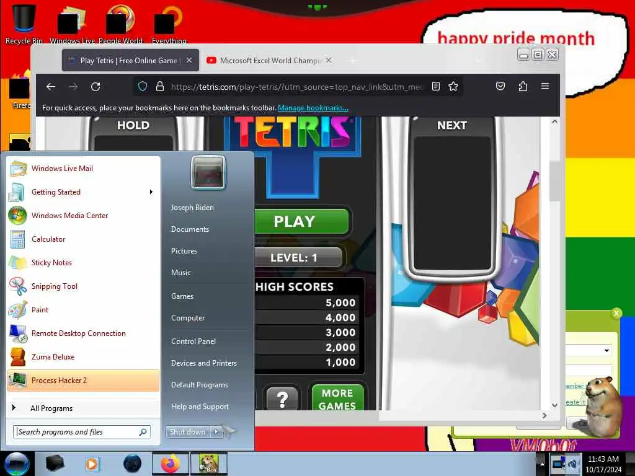Show hidden system tray icons arrow
This screenshot has width=635, height=476.
542,464
